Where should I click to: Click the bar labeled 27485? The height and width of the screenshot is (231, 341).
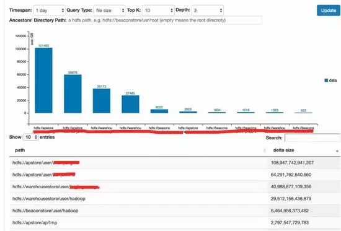pos(130,104)
